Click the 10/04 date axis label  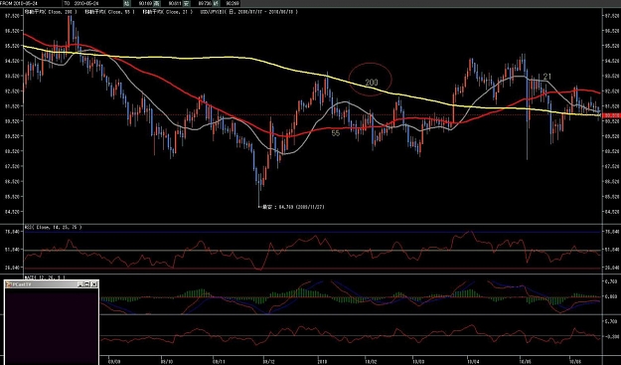tap(473, 361)
